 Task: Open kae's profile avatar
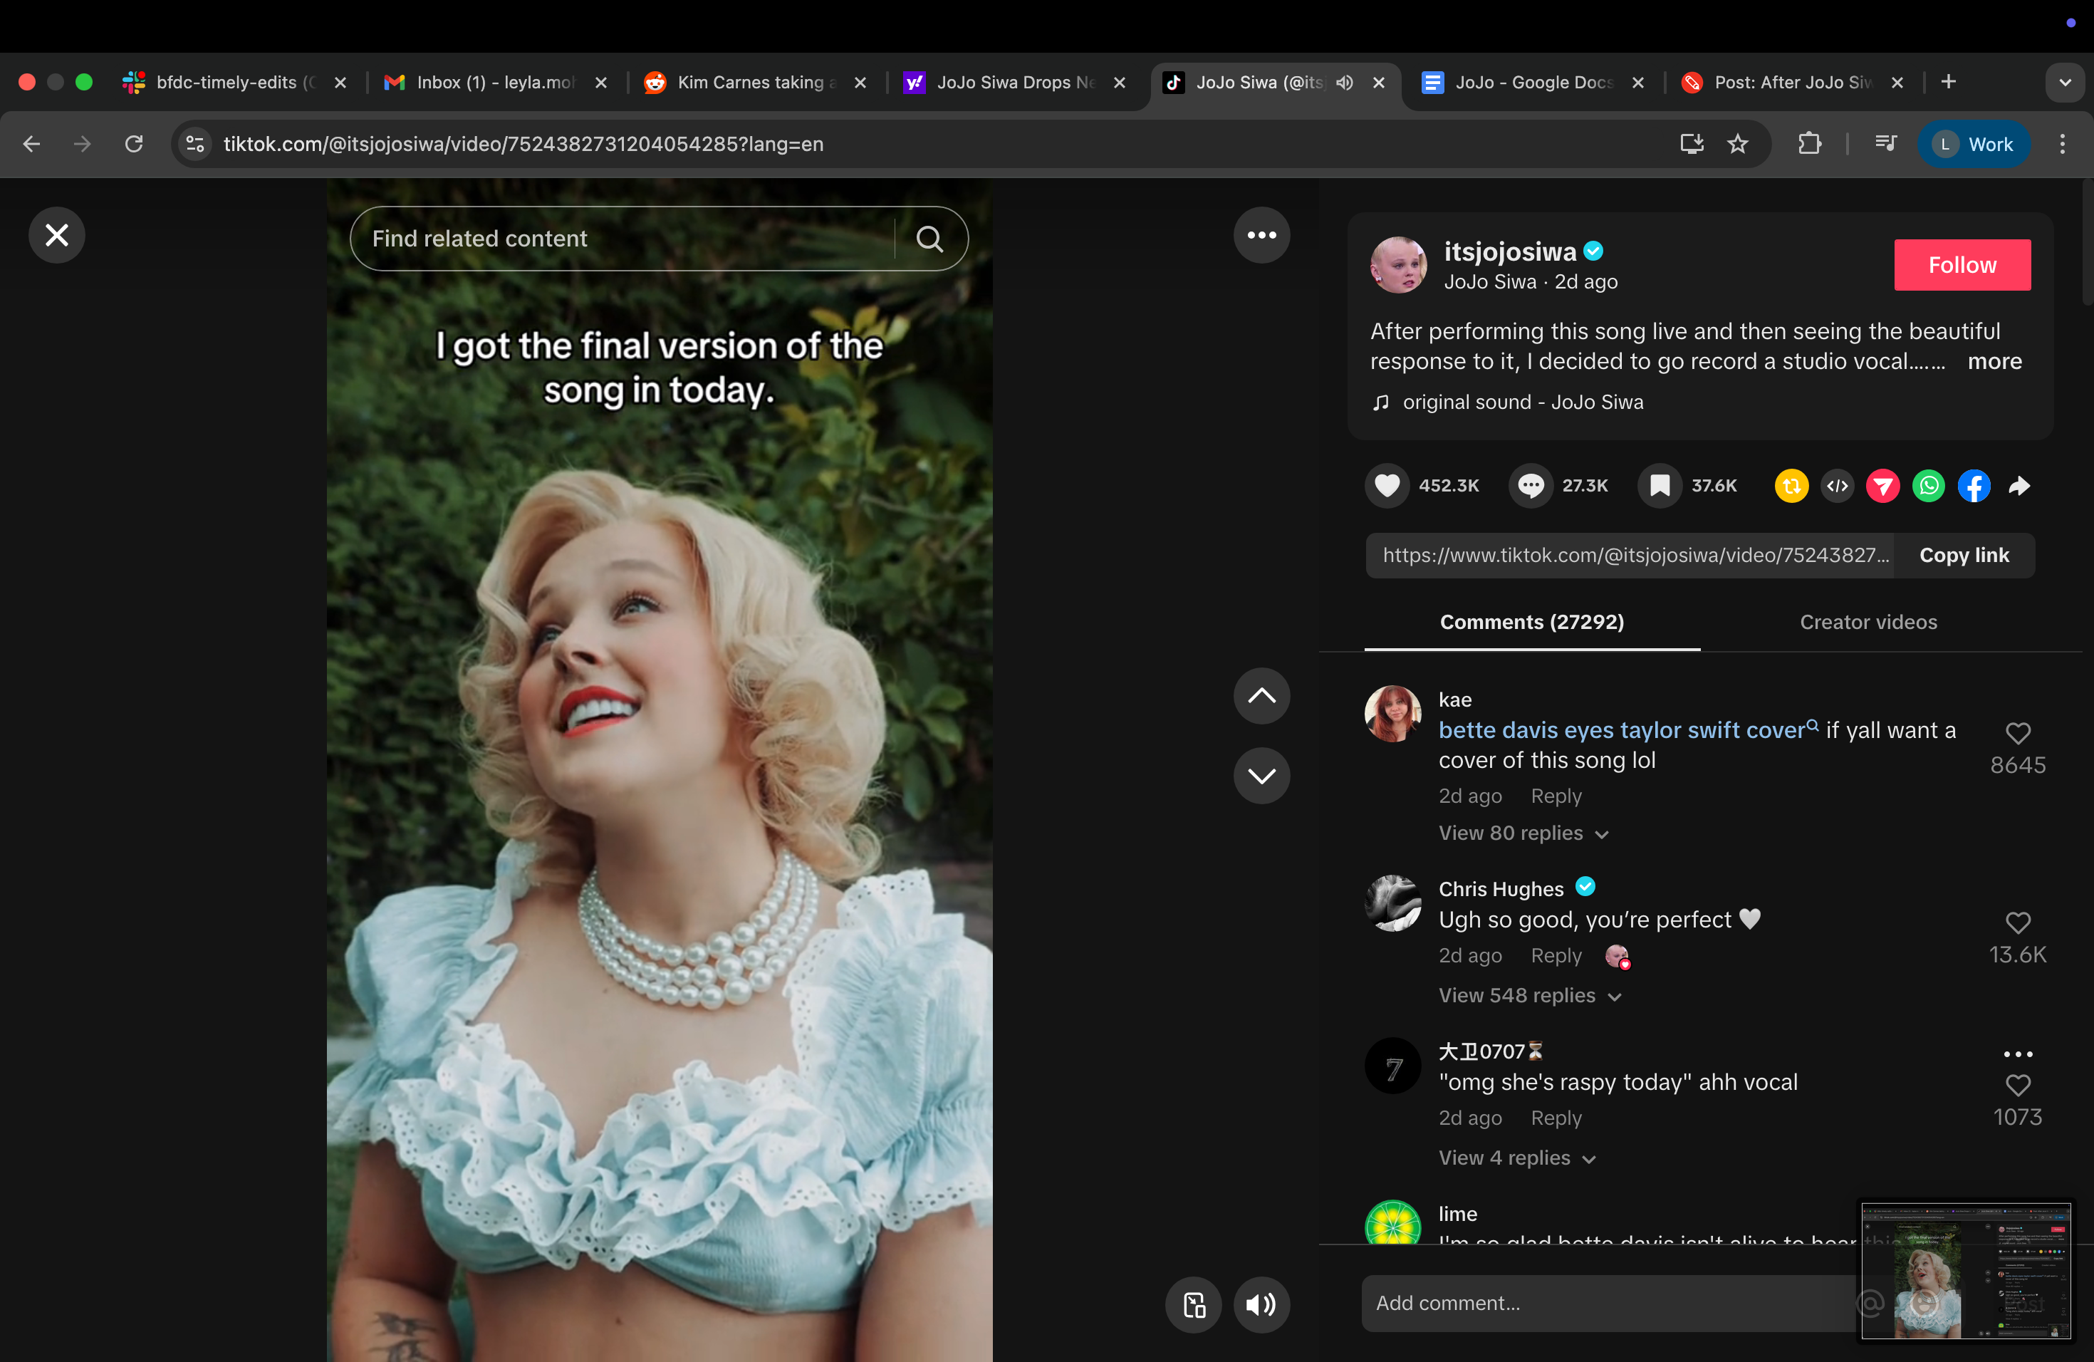point(1392,714)
